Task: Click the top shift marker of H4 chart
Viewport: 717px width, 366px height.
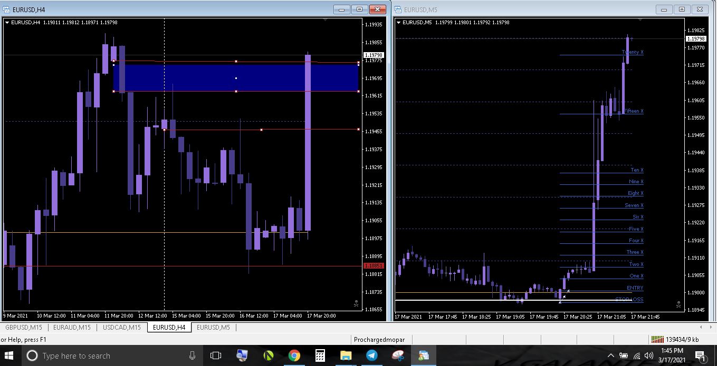Action: pos(325,20)
